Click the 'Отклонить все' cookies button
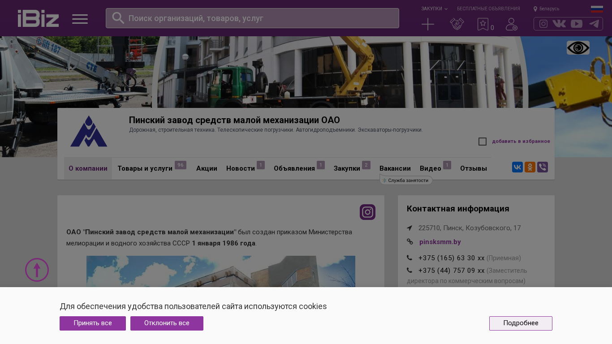Image resolution: width=612 pixels, height=344 pixels. 167,323
